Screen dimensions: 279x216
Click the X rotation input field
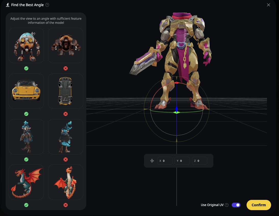coord(165,161)
